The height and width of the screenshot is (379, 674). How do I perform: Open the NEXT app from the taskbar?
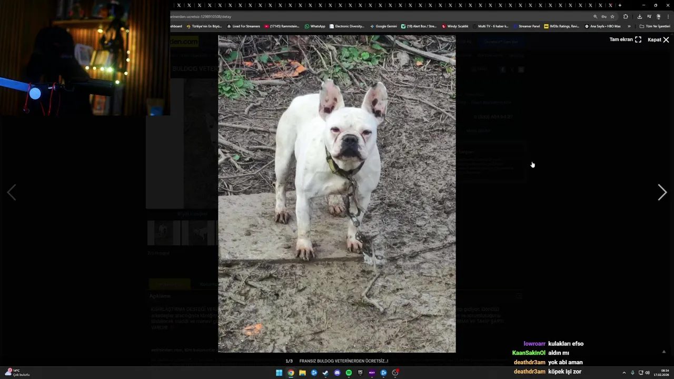(x=372, y=373)
